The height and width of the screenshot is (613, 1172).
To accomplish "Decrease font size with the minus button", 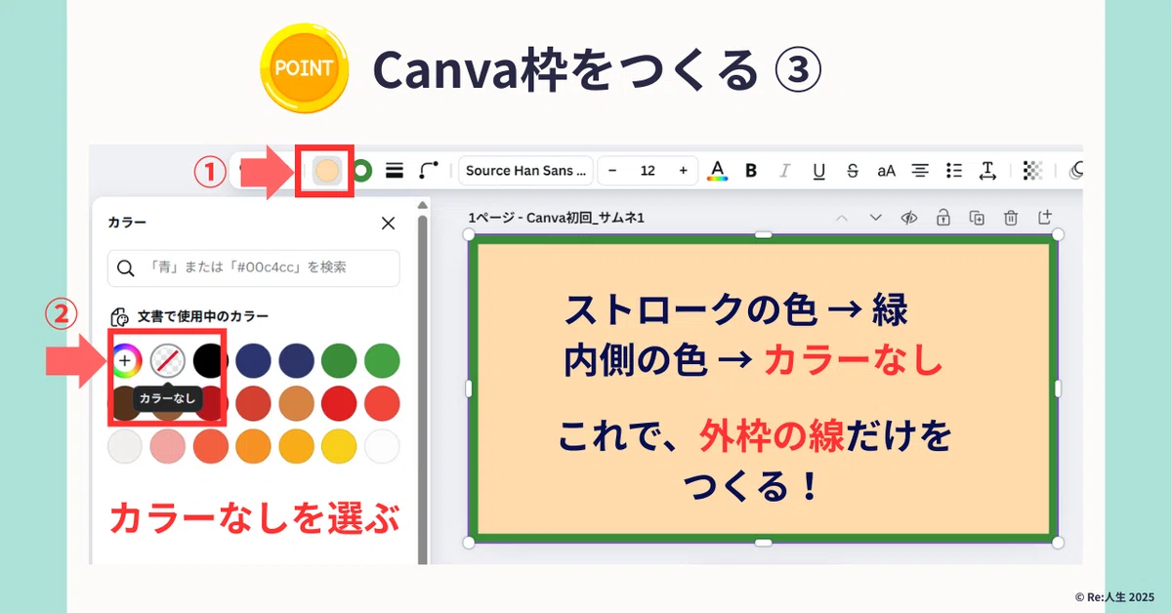I will point(612,170).
